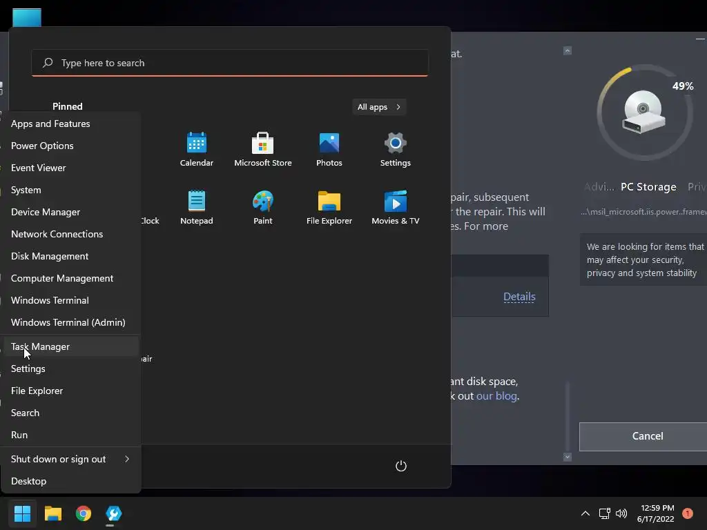The image size is (707, 530).
Task: Launch Windows Terminal (Admin)
Action: click(71, 322)
